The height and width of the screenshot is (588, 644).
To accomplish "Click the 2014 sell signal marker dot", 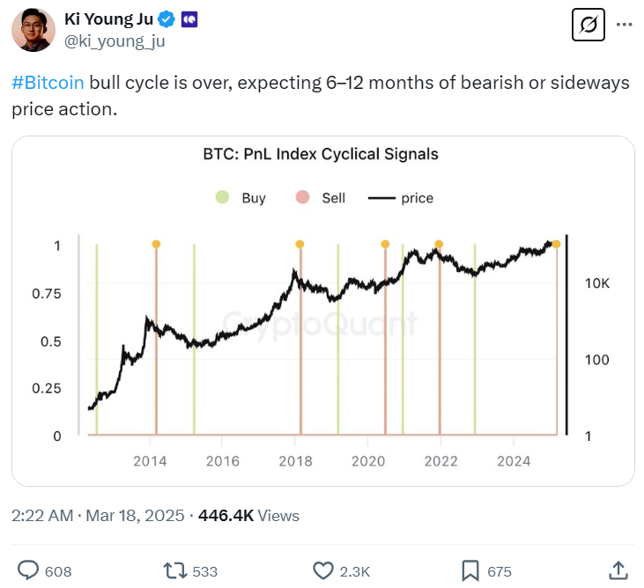I will (156, 244).
